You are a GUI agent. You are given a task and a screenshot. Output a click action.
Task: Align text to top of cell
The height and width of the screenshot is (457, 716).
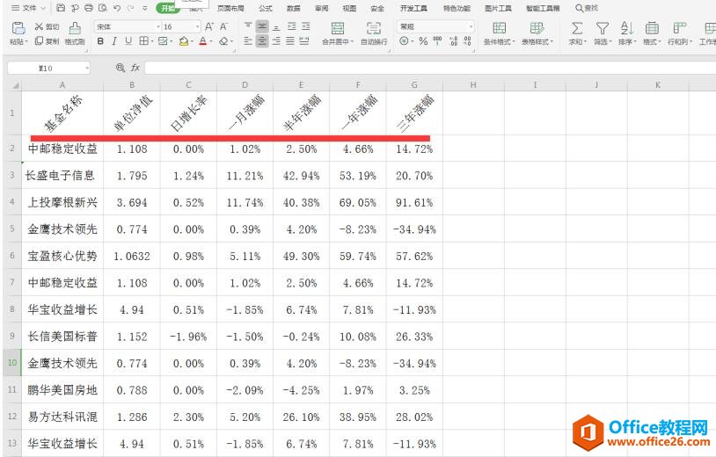click(x=248, y=26)
